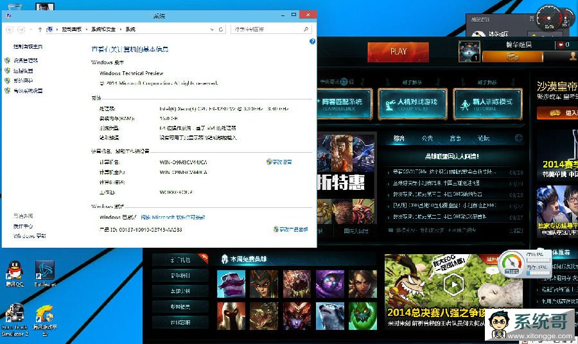Switch to the 公告 news tab
The height and width of the screenshot is (344, 578).
click(x=427, y=139)
